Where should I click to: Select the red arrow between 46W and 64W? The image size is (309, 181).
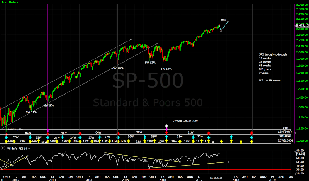tap(80, 133)
